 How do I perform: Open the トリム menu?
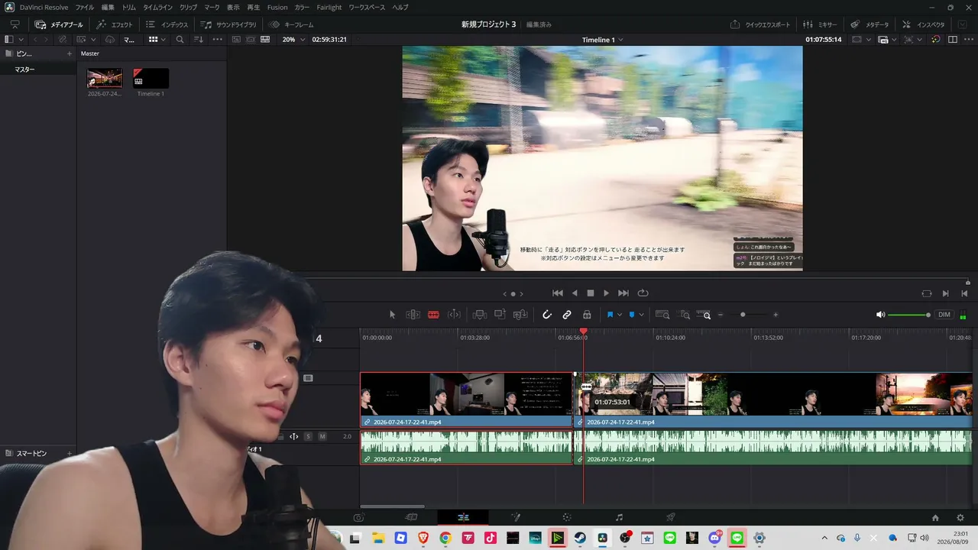click(129, 7)
